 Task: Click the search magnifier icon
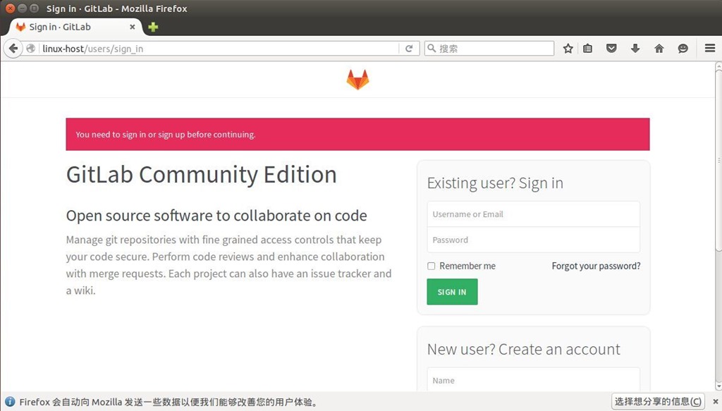(x=431, y=48)
